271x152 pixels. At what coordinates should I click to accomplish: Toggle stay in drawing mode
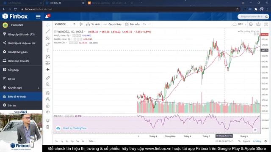[48, 99]
